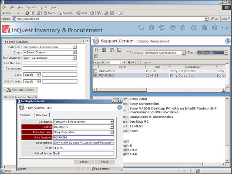
Task: Click the Show All link
Action: point(145,62)
